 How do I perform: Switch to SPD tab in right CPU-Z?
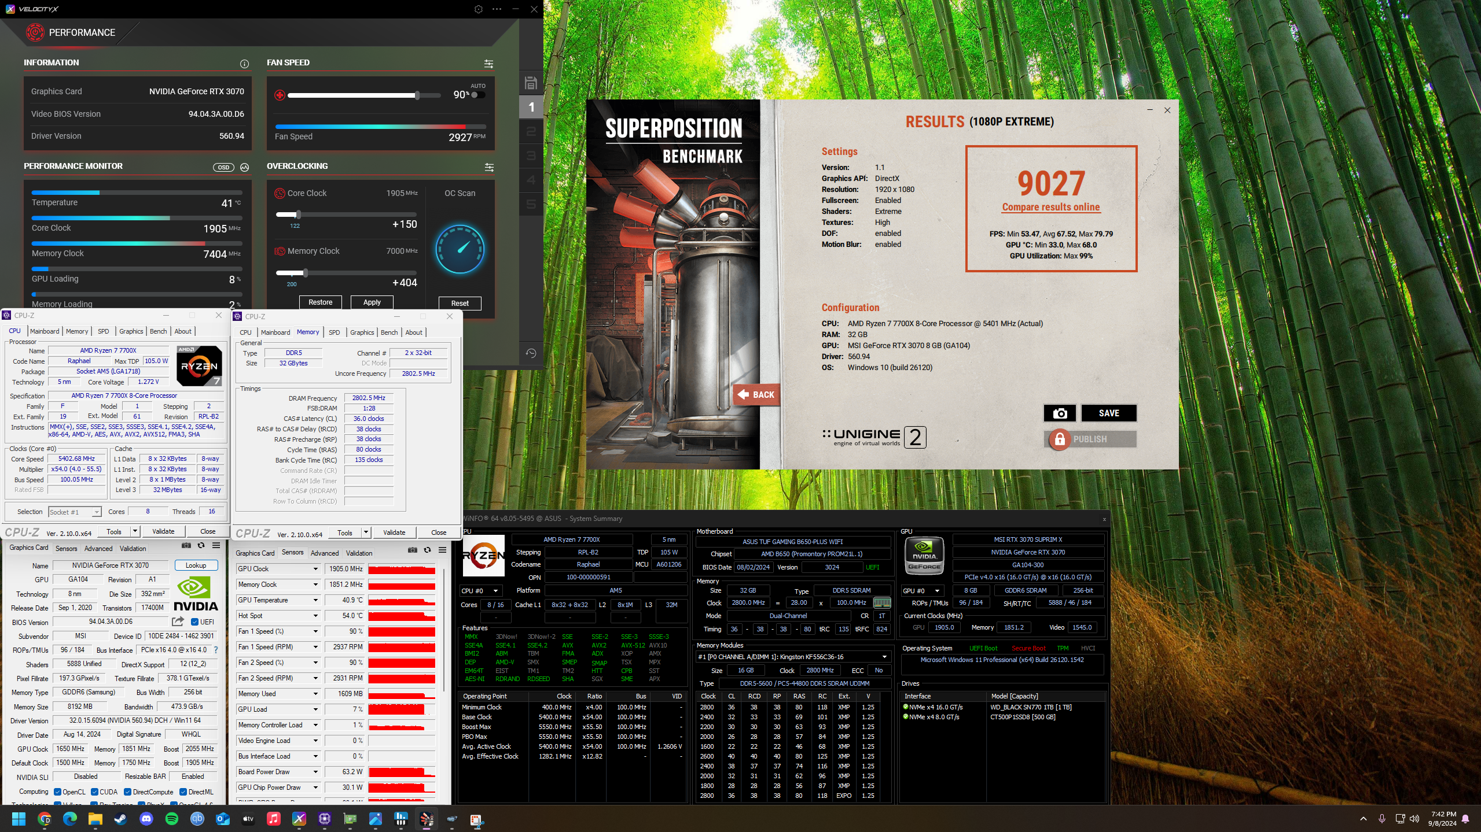[334, 332]
